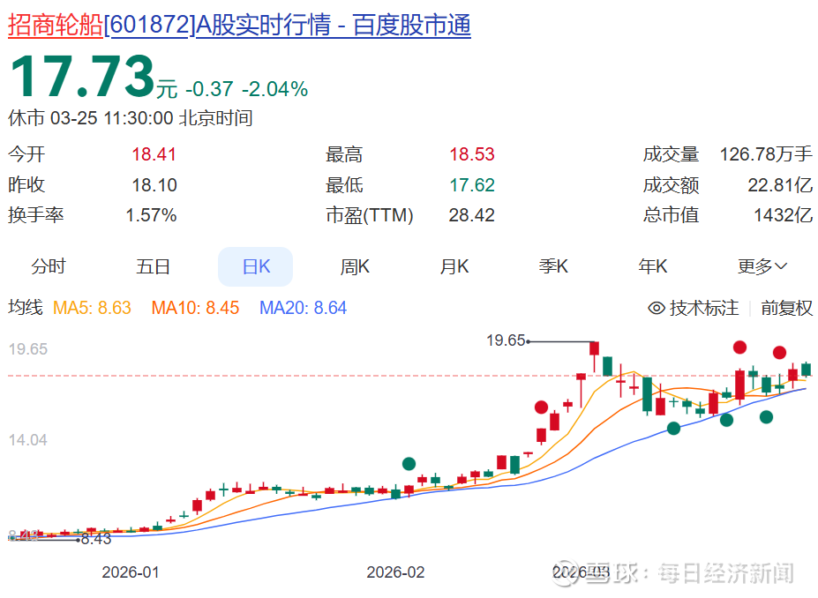
Task: Click the 换手率 value 1.57%
Action: click(x=151, y=215)
